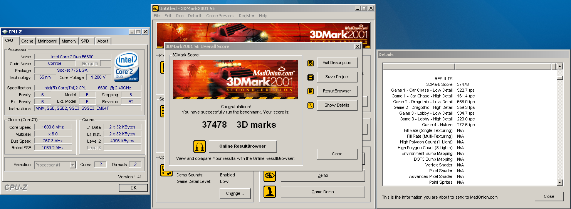Open the Online Services menu

[x=220, y=16]
